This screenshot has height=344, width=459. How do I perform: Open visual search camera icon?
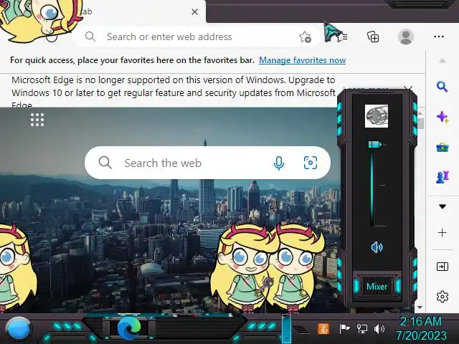(311, 163)
